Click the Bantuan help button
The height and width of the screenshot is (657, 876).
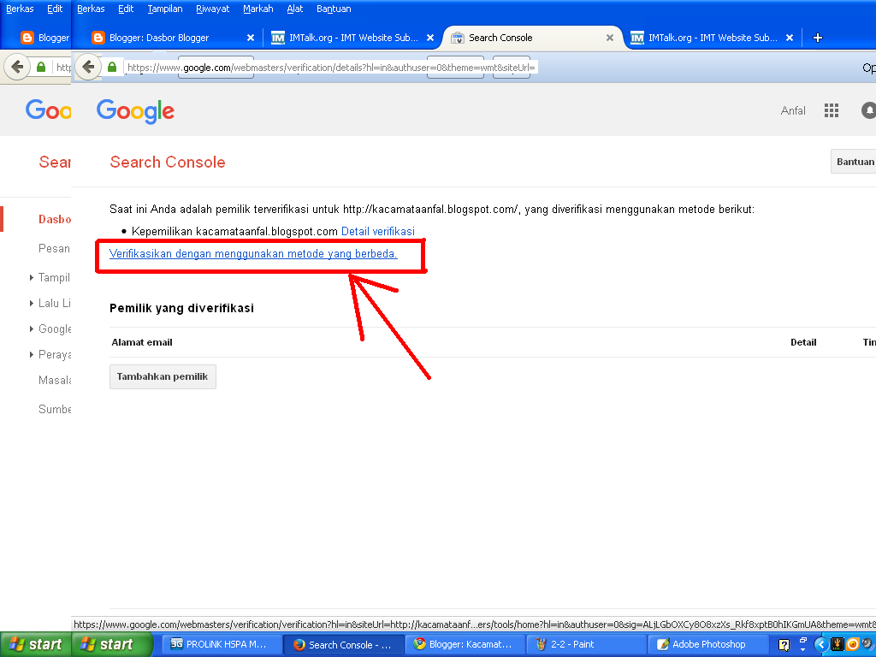(853, 162)
